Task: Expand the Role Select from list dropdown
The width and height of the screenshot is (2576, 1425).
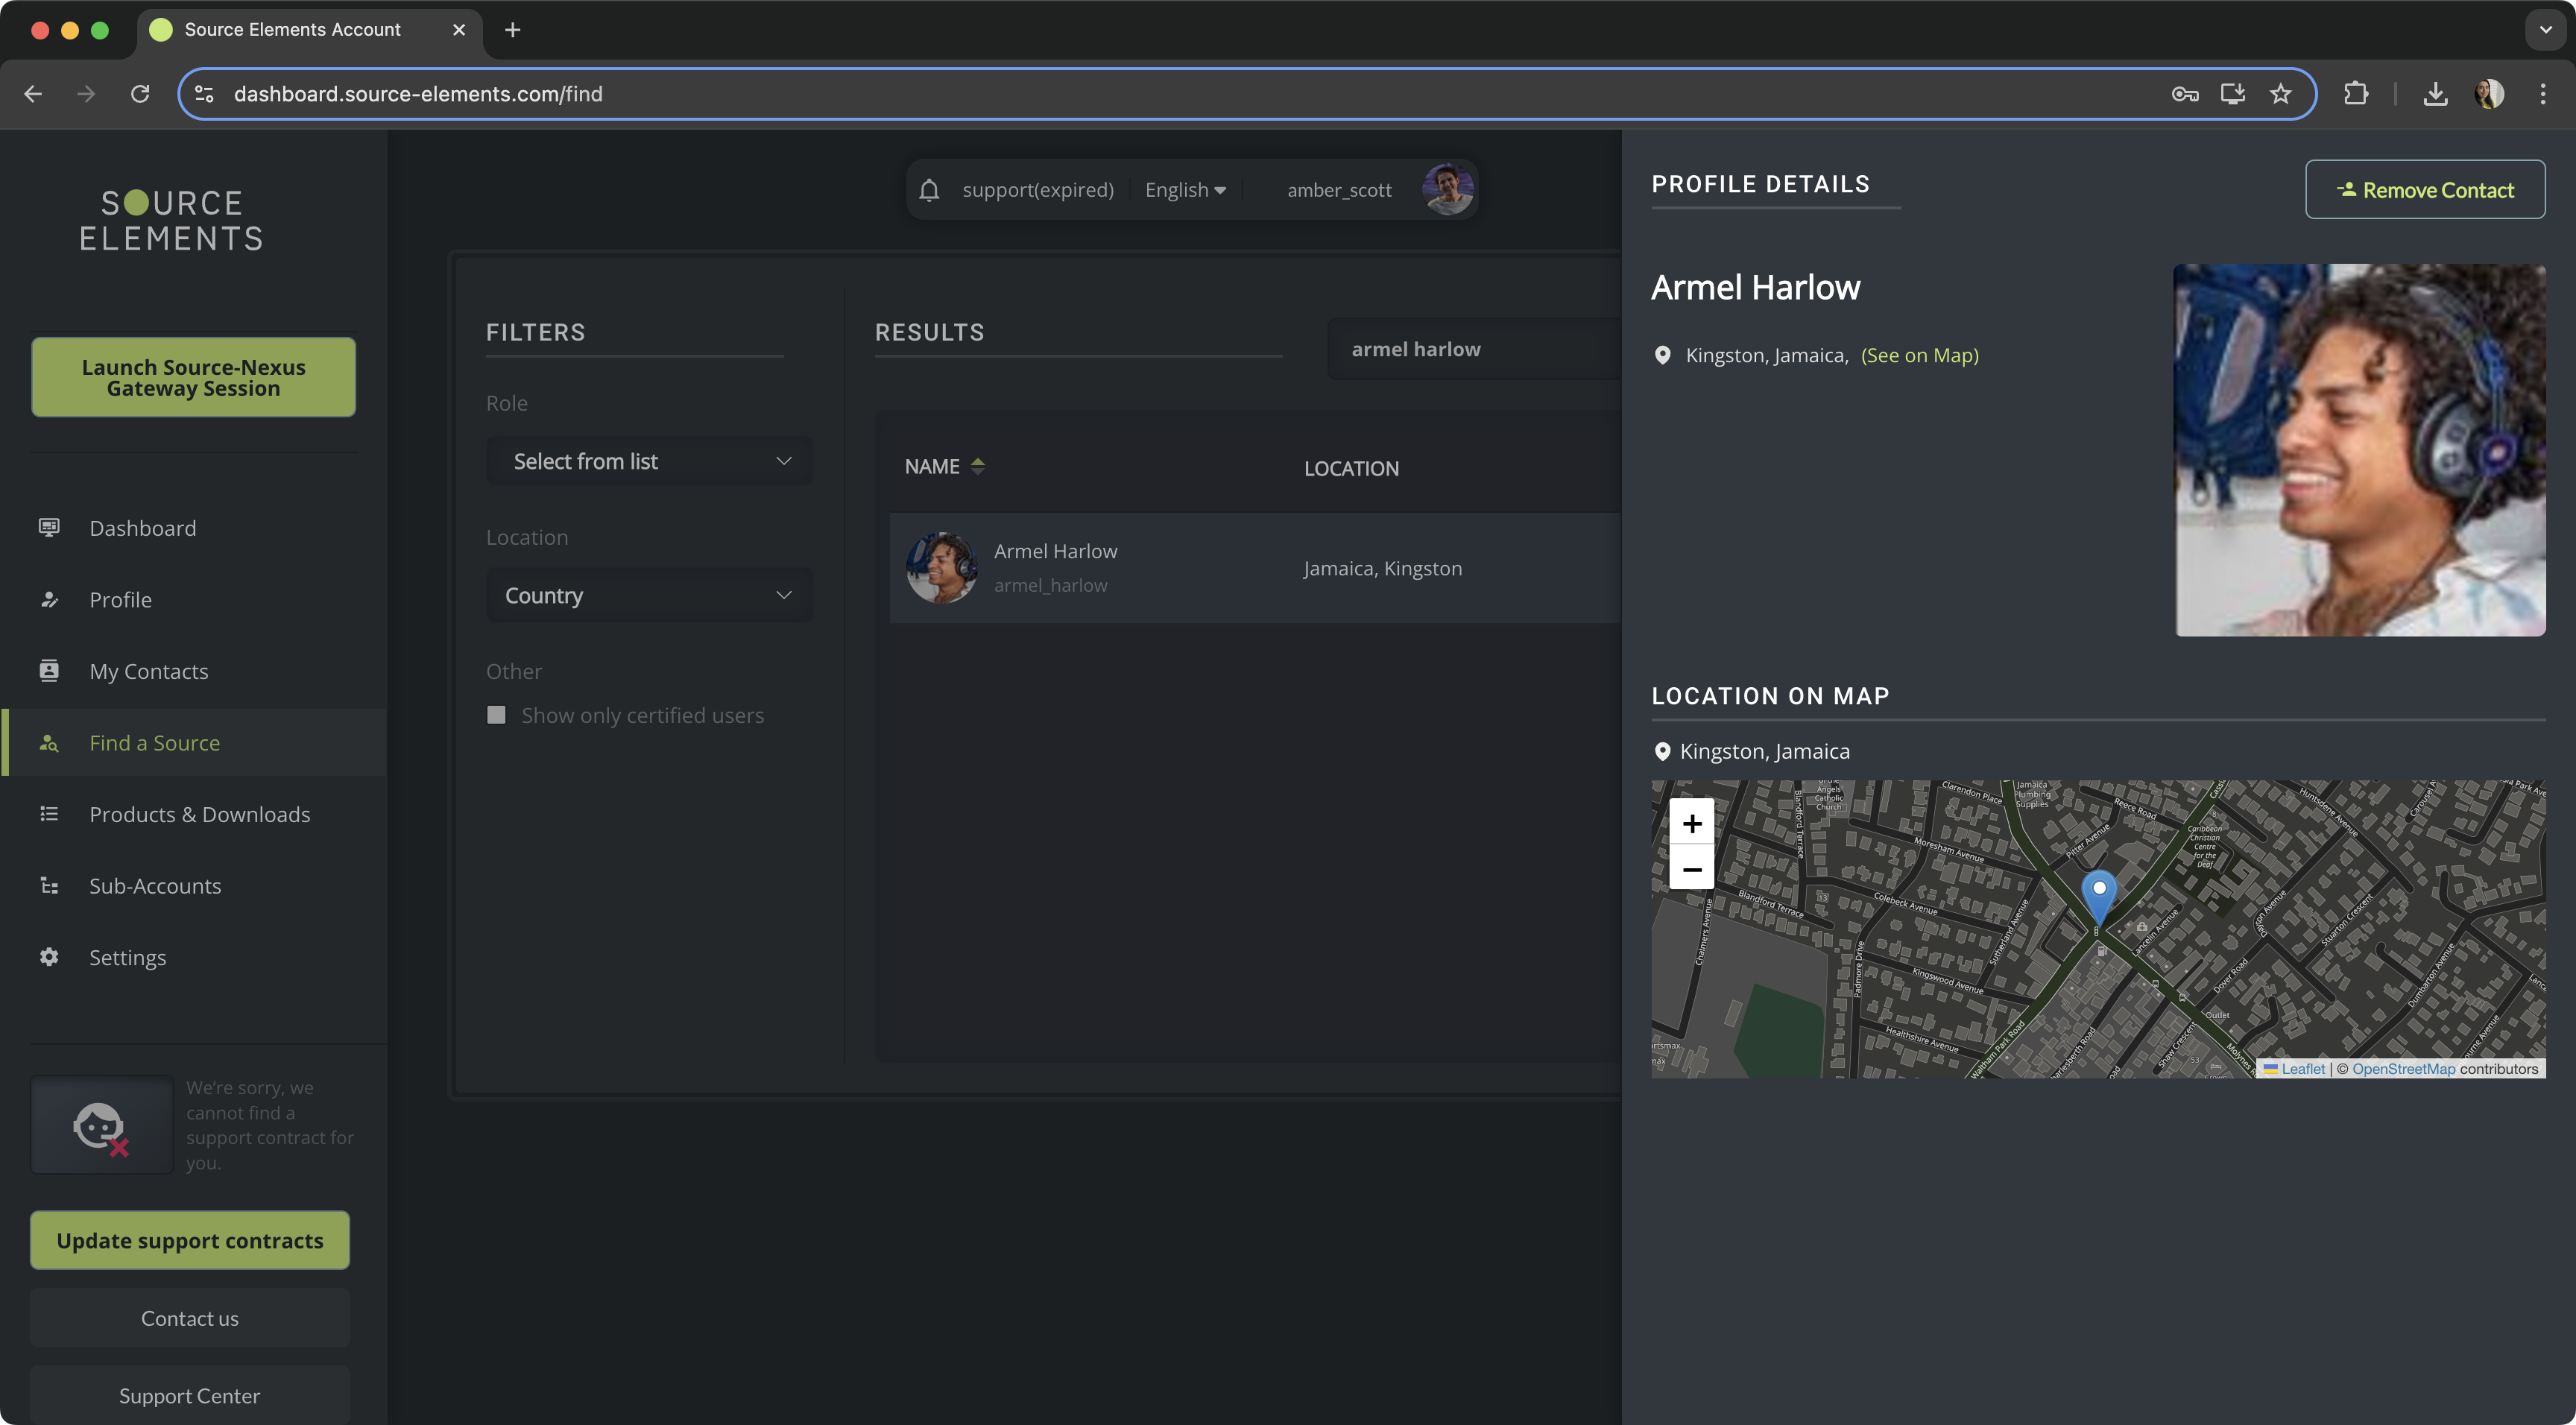Action: click(650, 461)
